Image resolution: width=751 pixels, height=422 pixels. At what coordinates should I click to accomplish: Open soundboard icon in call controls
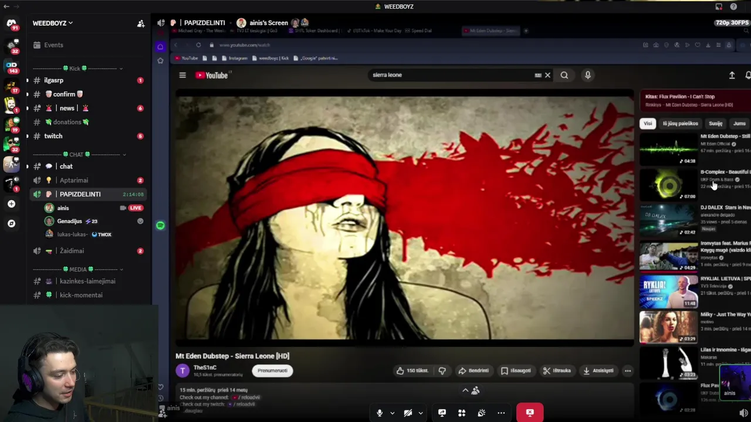point(481,413)
